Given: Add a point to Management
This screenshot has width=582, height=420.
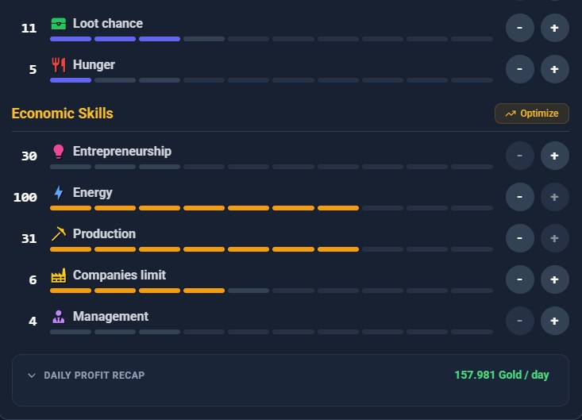Looking at the screenshot, I should tap(554, 321).
